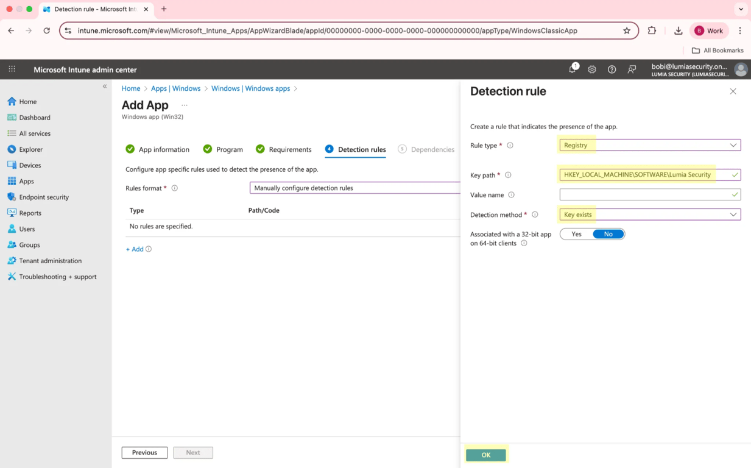Open Detection method dropdown
The height and width of the screenshot is (468, 751).
[650, 214]
